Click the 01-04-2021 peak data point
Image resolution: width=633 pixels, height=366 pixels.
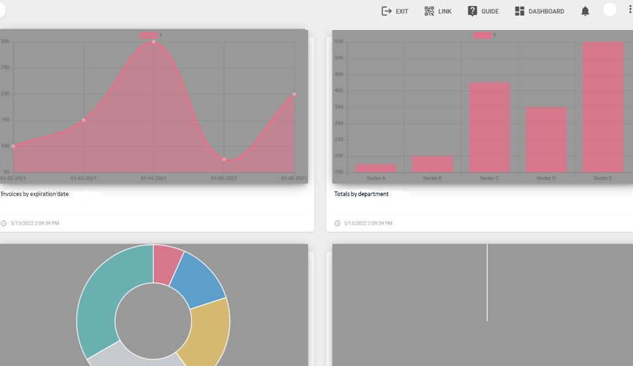154,42
